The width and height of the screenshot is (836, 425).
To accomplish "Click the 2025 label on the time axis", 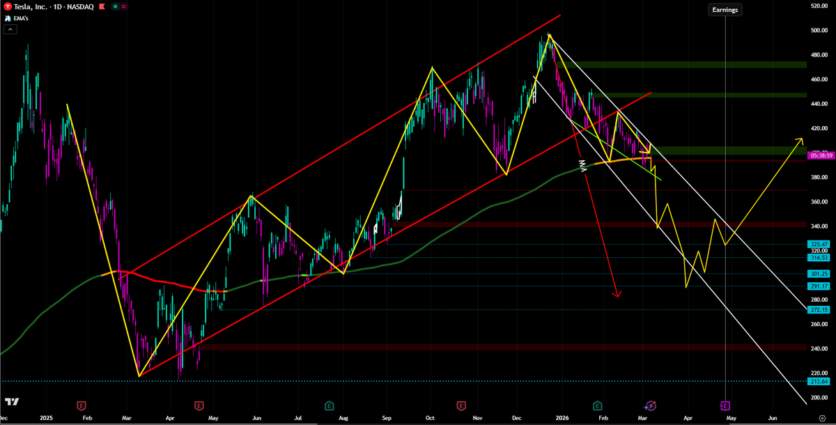I will [47, 417].
